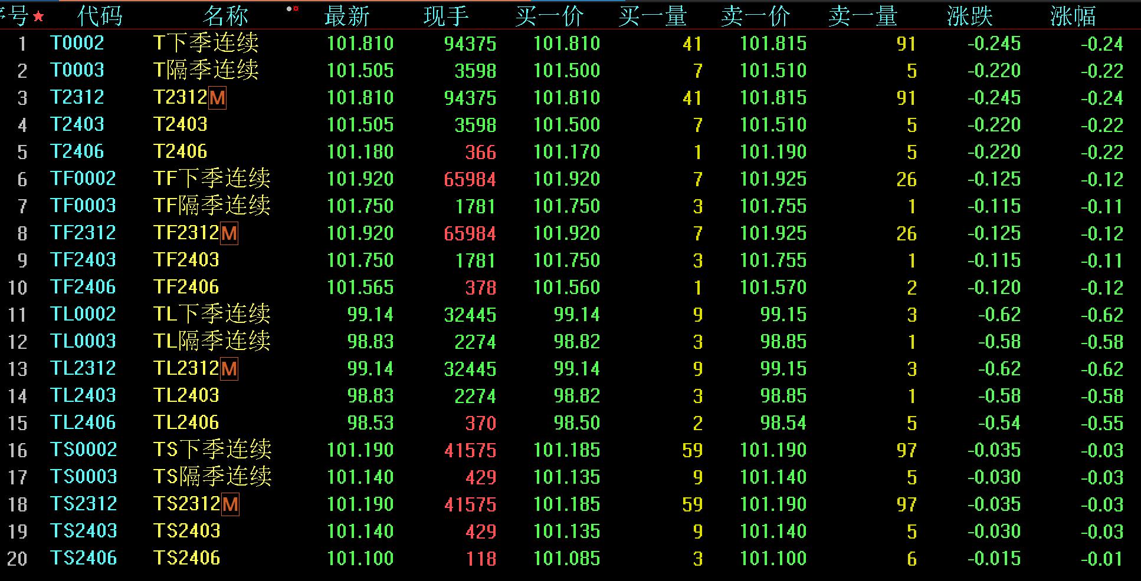Click the 代码 column header
This screenshot has height=581, width=1141.
pos(100,16)
